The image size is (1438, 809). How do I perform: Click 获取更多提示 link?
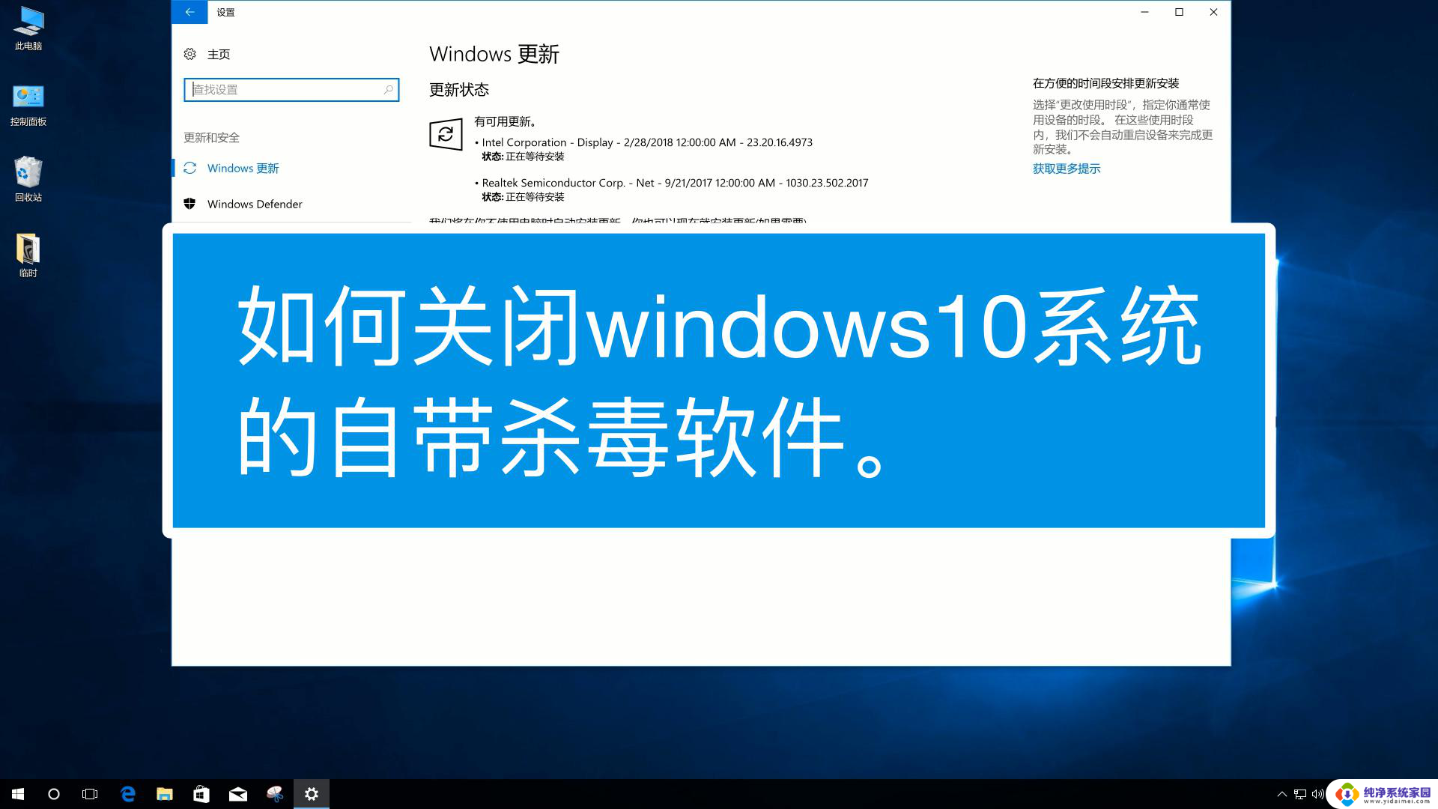click(x=1066, y=168)
